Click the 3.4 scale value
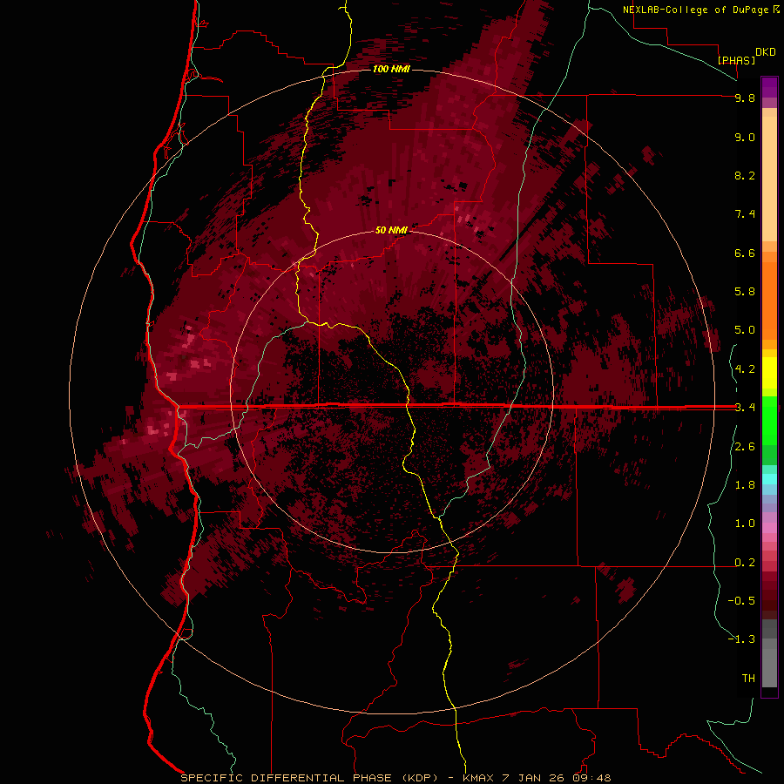The height and width of the screenshot is (784, 784). [x=745, y=408]
